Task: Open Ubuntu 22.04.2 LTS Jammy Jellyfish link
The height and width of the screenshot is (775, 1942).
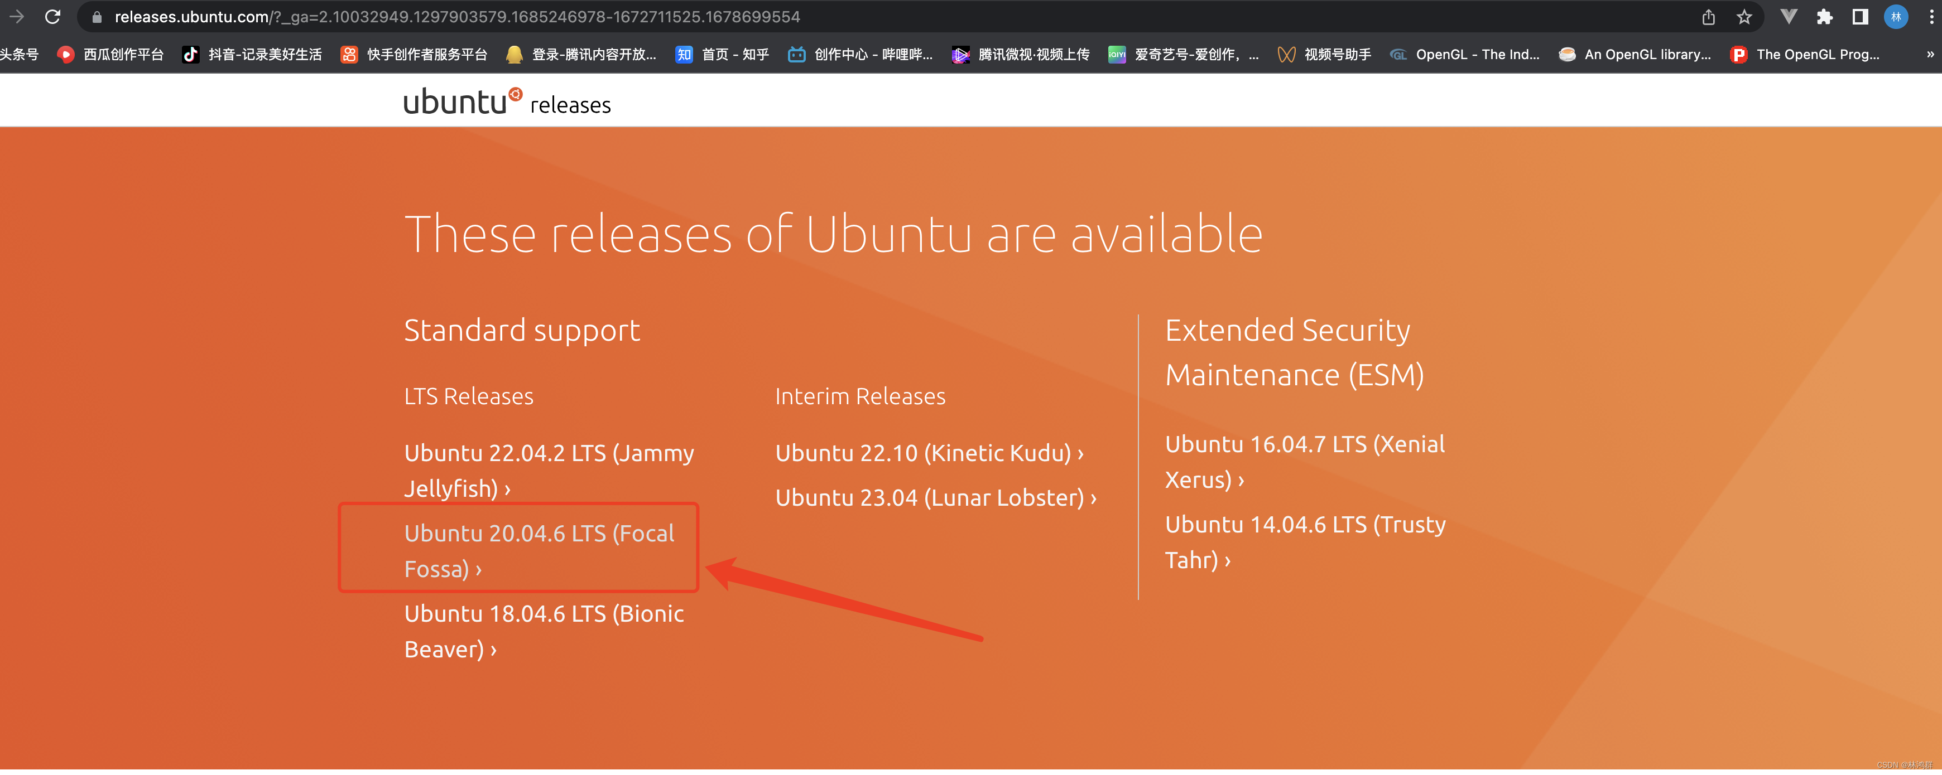Action: pyautogui.click(x=549, y=471)
